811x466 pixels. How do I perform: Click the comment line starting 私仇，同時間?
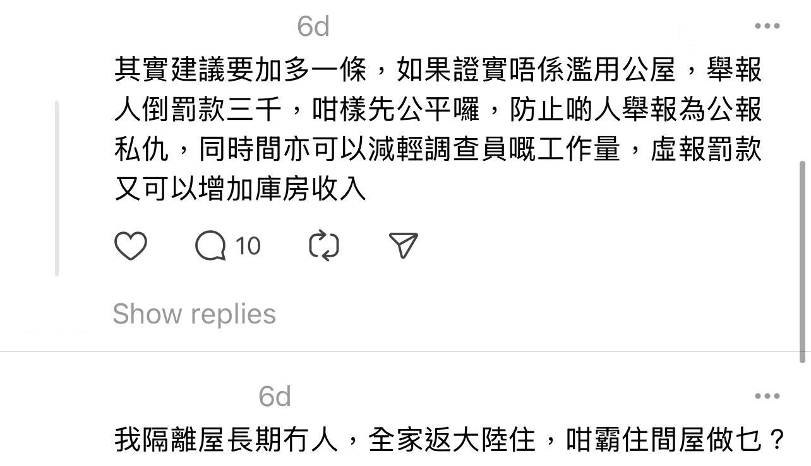pos(438,150)
